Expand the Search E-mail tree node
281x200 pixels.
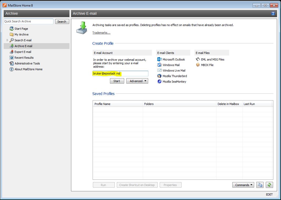pyautogui.click(x=7, y=40)
